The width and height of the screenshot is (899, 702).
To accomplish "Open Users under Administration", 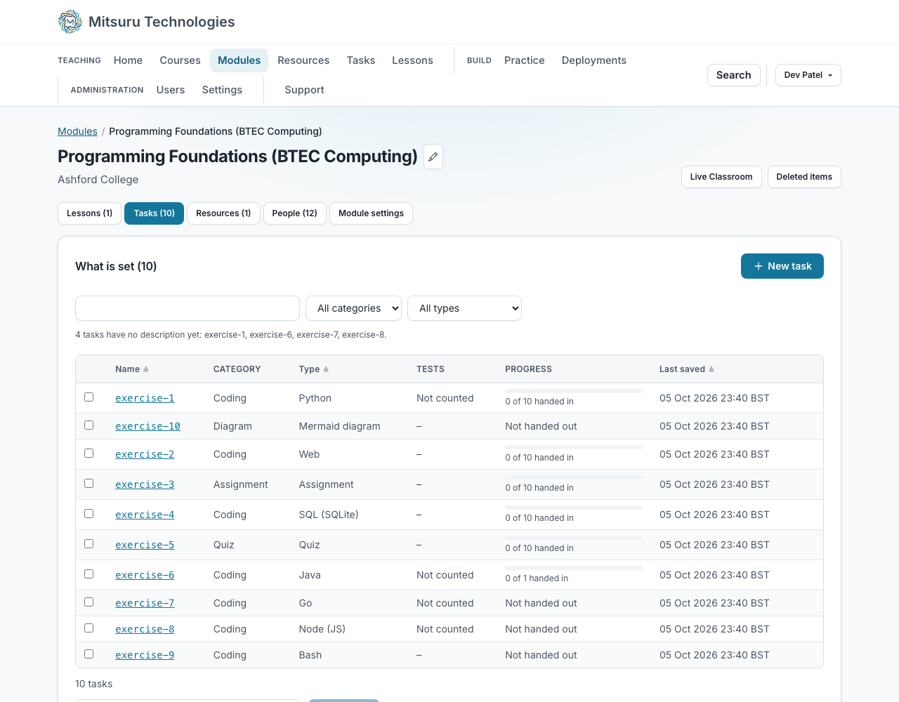I will 171,90.
